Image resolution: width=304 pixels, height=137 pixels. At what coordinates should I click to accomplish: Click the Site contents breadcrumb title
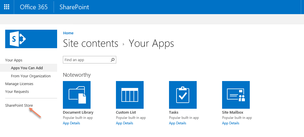pos(91,43)
